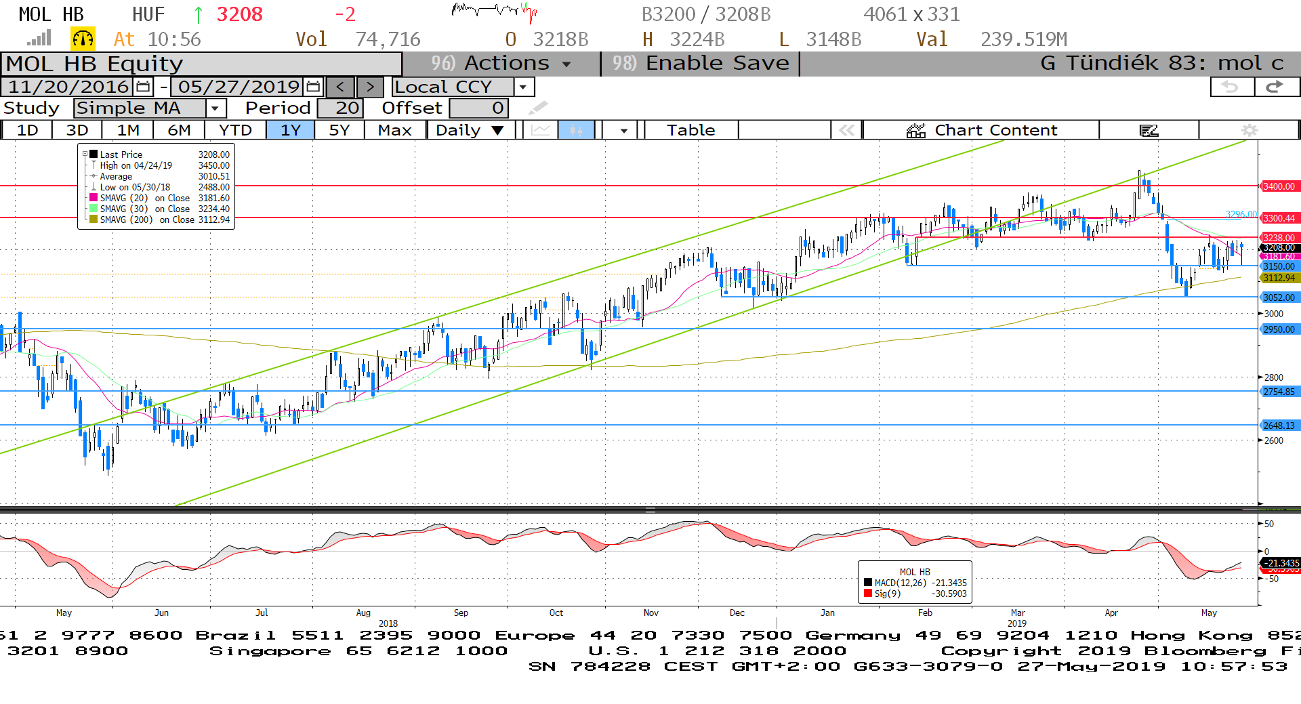Click the next date range arrow
Image resolution: width=1301 pixels, height=704 pixels.
coord(370,87)
